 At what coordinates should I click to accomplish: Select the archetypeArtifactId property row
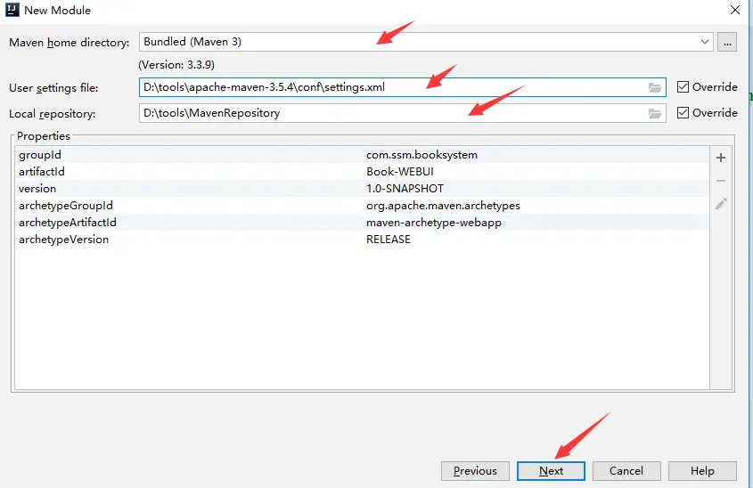tap(362, 222)
